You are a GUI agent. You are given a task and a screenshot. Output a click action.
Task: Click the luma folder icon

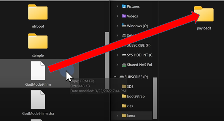(x=124, y=115)
